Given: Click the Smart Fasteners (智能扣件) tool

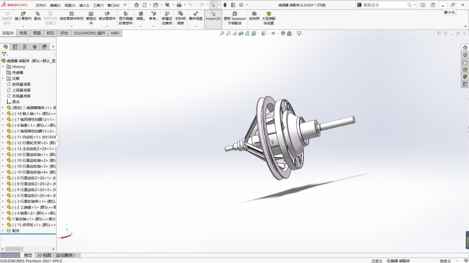Looking at the screenshot, I should [x=91, y=16].
